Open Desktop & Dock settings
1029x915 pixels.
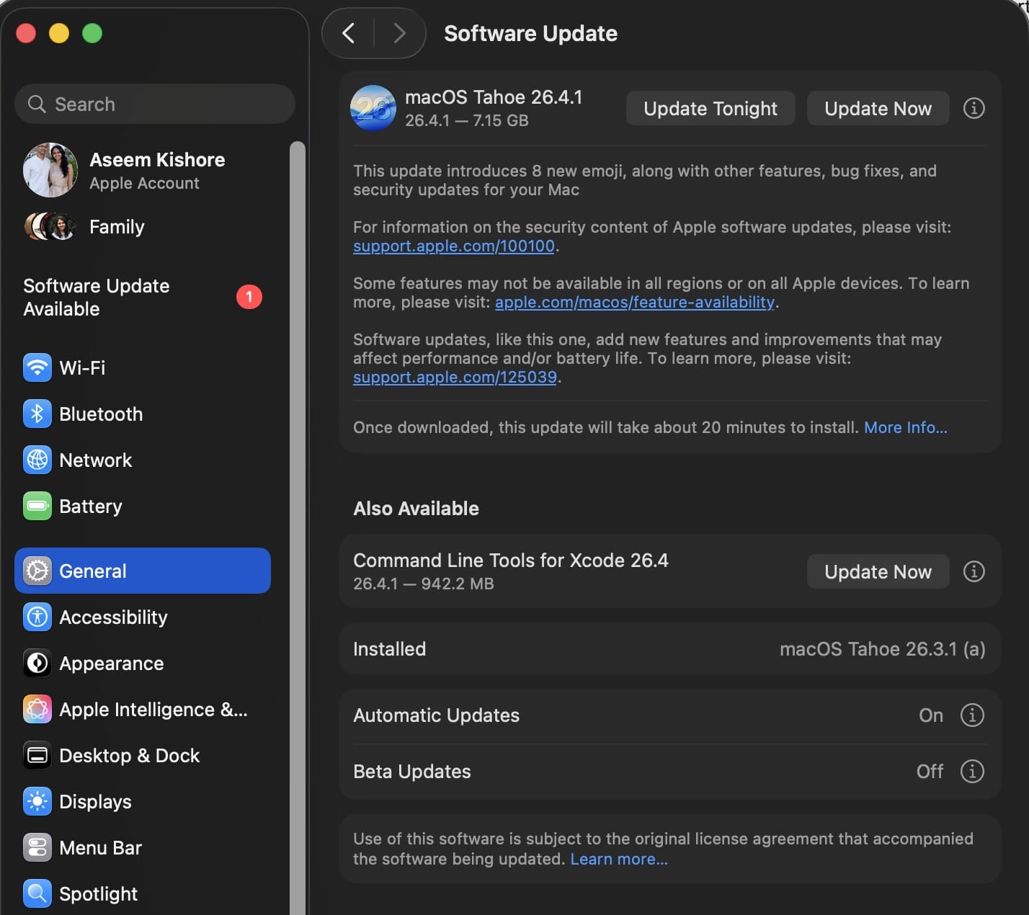coord(143,755)
